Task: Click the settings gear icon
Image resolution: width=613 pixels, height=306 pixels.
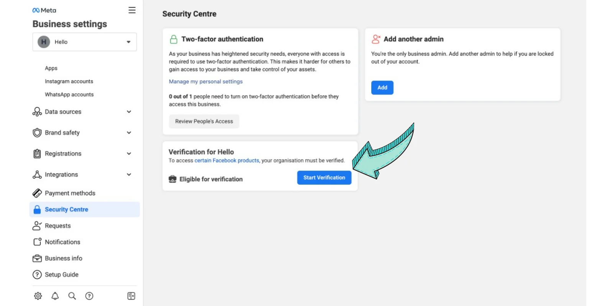Action: [38, 296]
